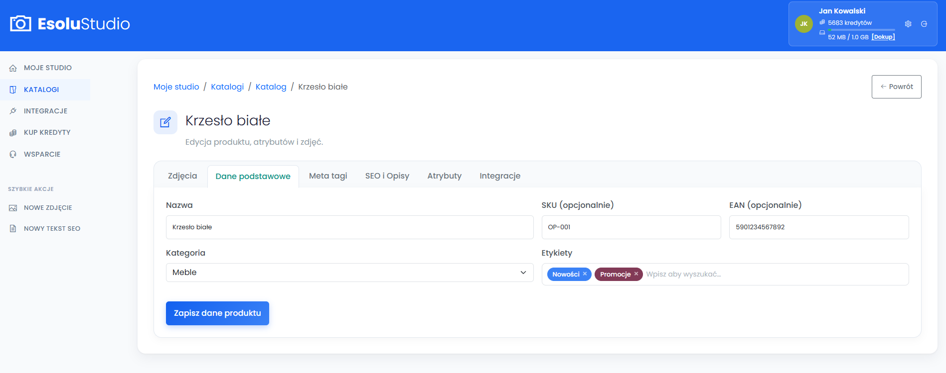Click the Nowe Zdjęcie quick action

[x=45, y=208]
